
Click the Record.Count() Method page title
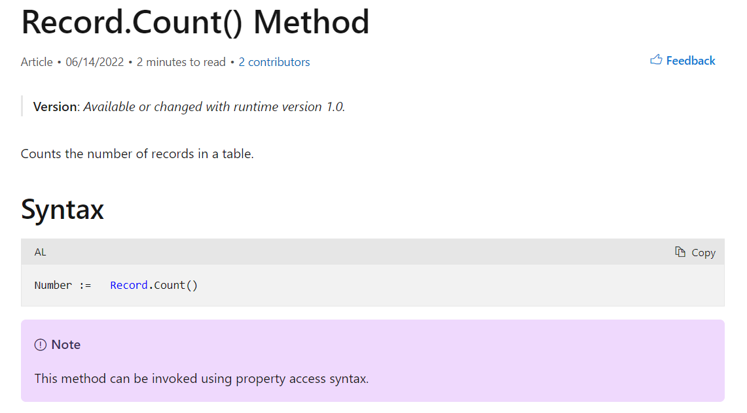(195, 22)
